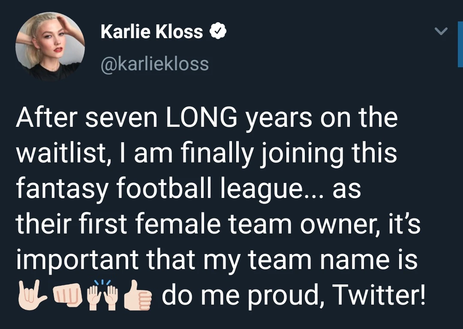Open the @karliekloss handle link
The width and height of the screenshot is (463, 329).
[154, 64]
